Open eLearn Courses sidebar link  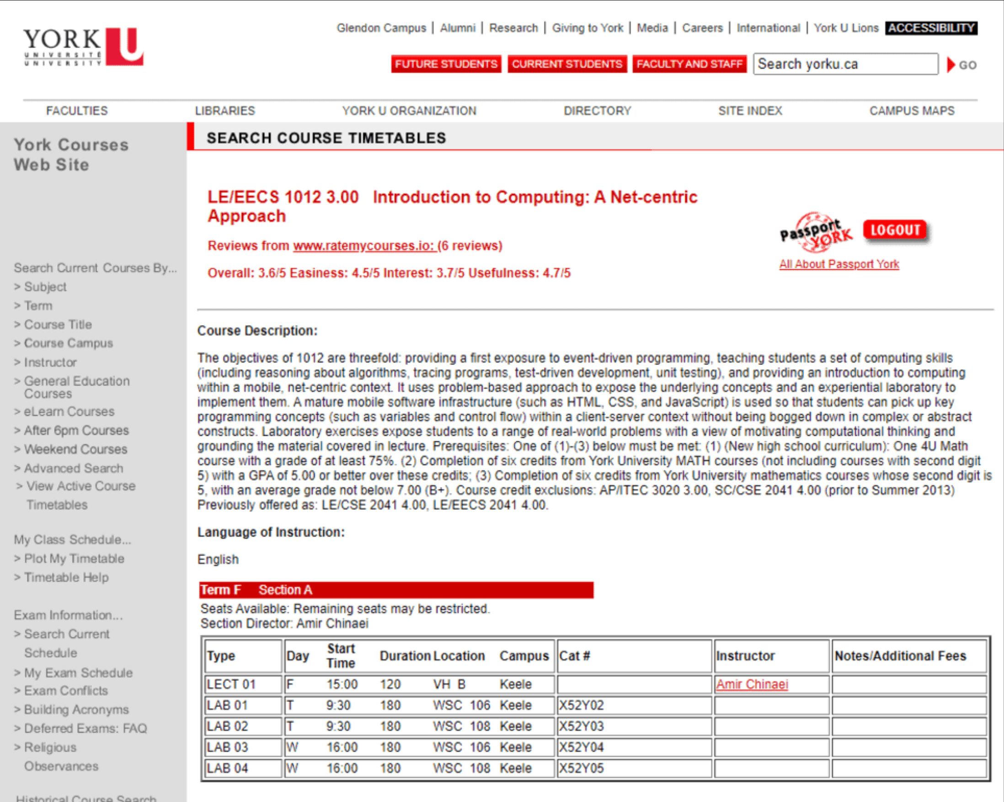pos(69,412)
